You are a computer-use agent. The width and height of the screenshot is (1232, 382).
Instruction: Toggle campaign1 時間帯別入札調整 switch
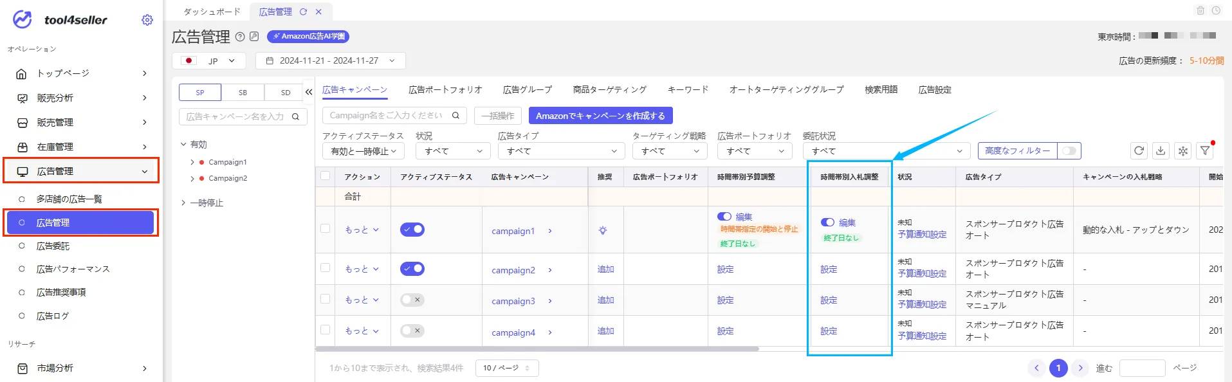828,223
